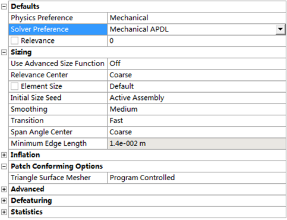This screenshot has height=220, width=287.
Task: Expand the Inflation section
Action: pos(4,155)
